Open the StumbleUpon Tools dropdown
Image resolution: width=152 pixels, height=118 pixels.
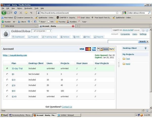click(x=84, y=22)
